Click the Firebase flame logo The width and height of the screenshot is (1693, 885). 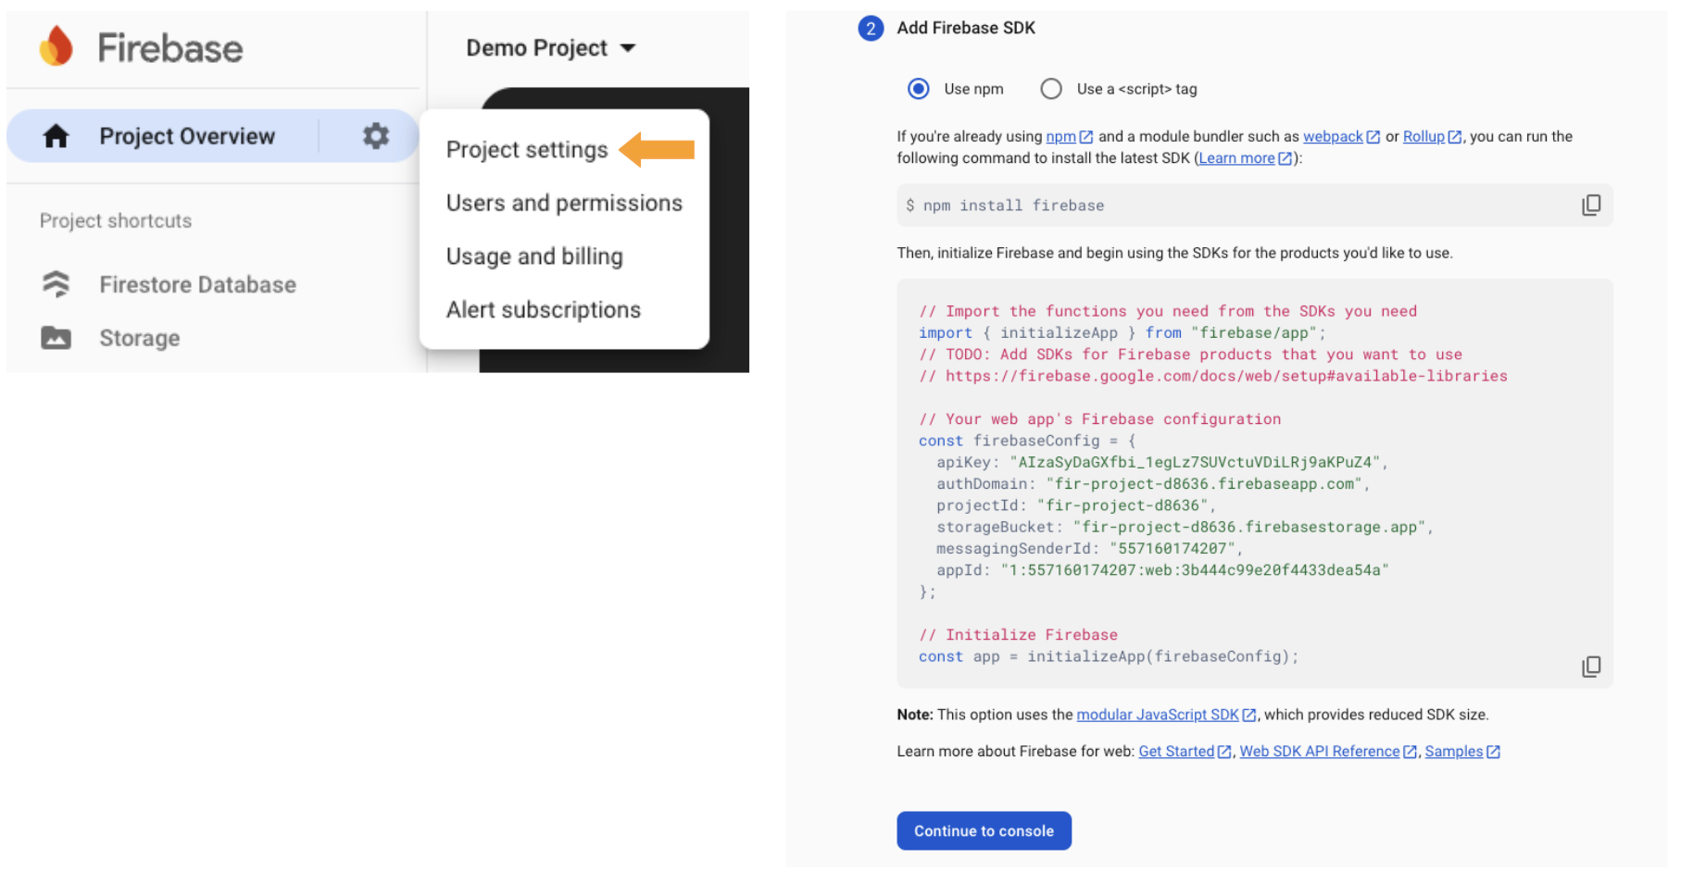(56, 46)
